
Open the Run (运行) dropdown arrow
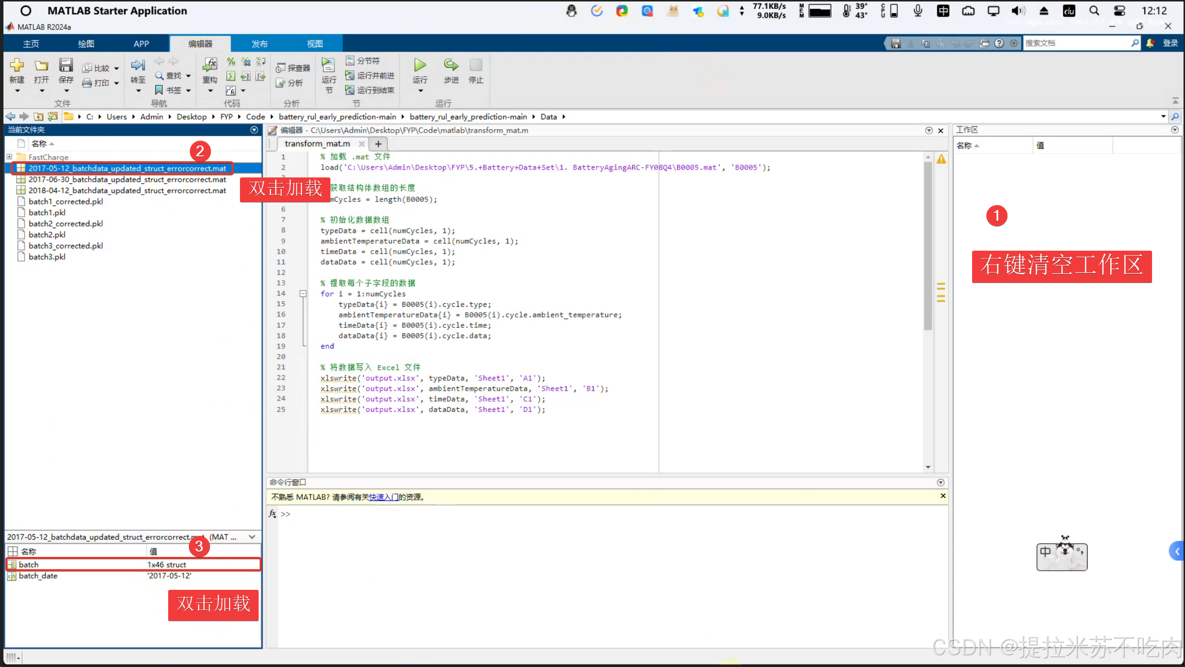point(420,91)
